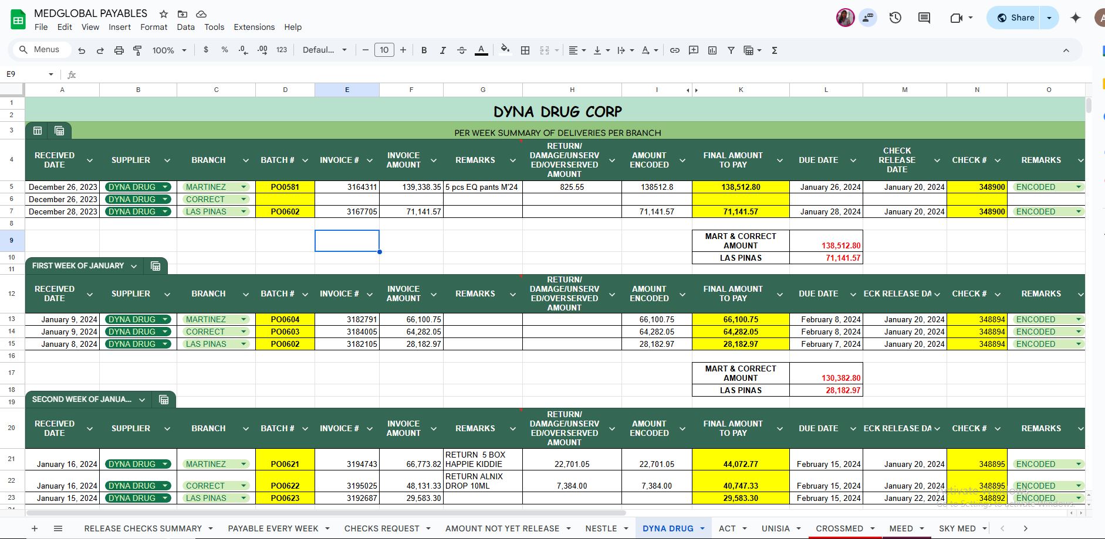Viewport: 1105px width, 539px height.
Task: Open the text rotation options
Action: click(650, 50)
